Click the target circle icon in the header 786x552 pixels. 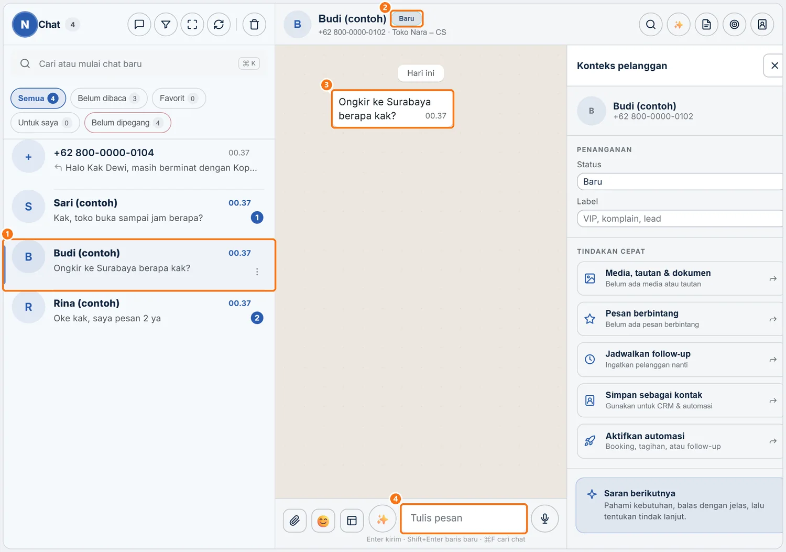(735, 24)
